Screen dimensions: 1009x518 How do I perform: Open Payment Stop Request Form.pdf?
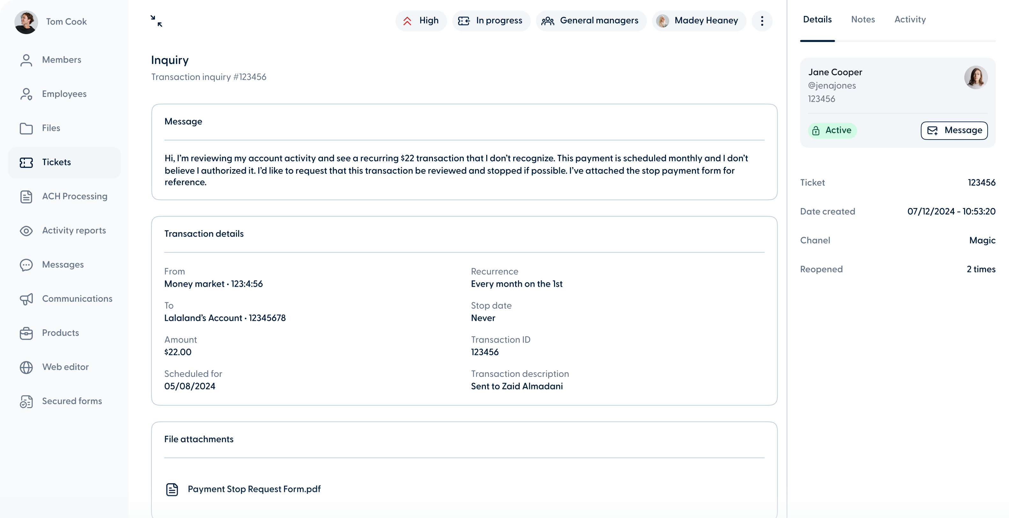click(254, 489)
